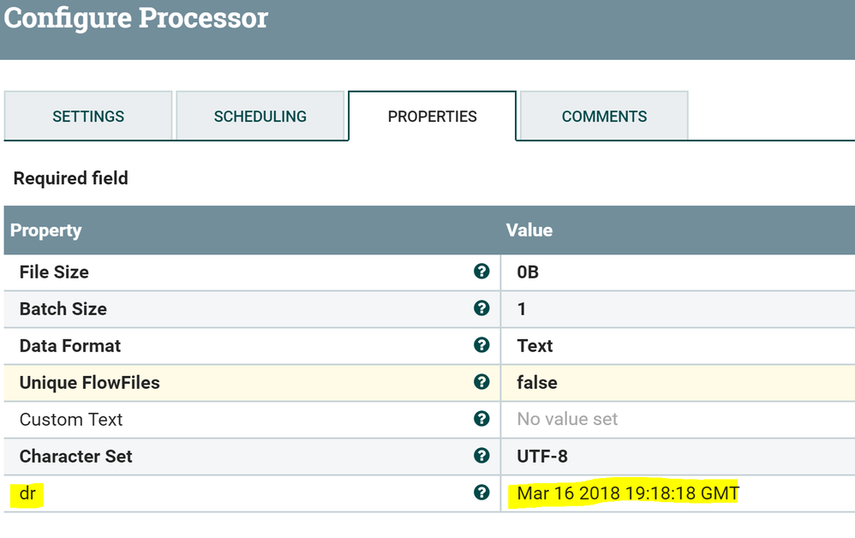Open Data Format value Text dropdown
This screenshot has height=538, width=855.
(535, 346)
